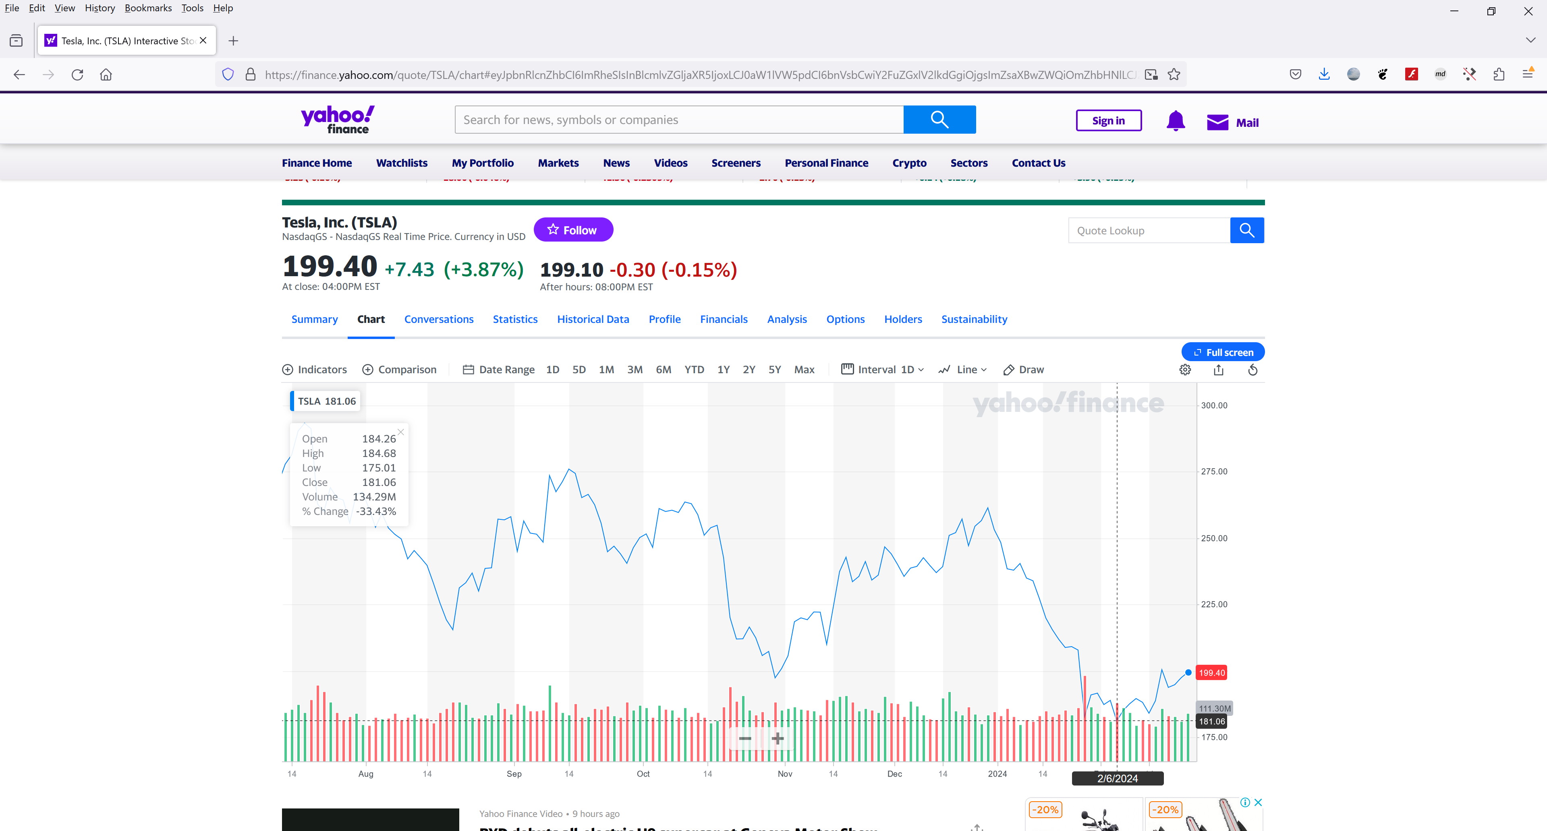Click the blue search magnifier button
The height and width of the screenshot is (831, 1547).
[939, 120]
